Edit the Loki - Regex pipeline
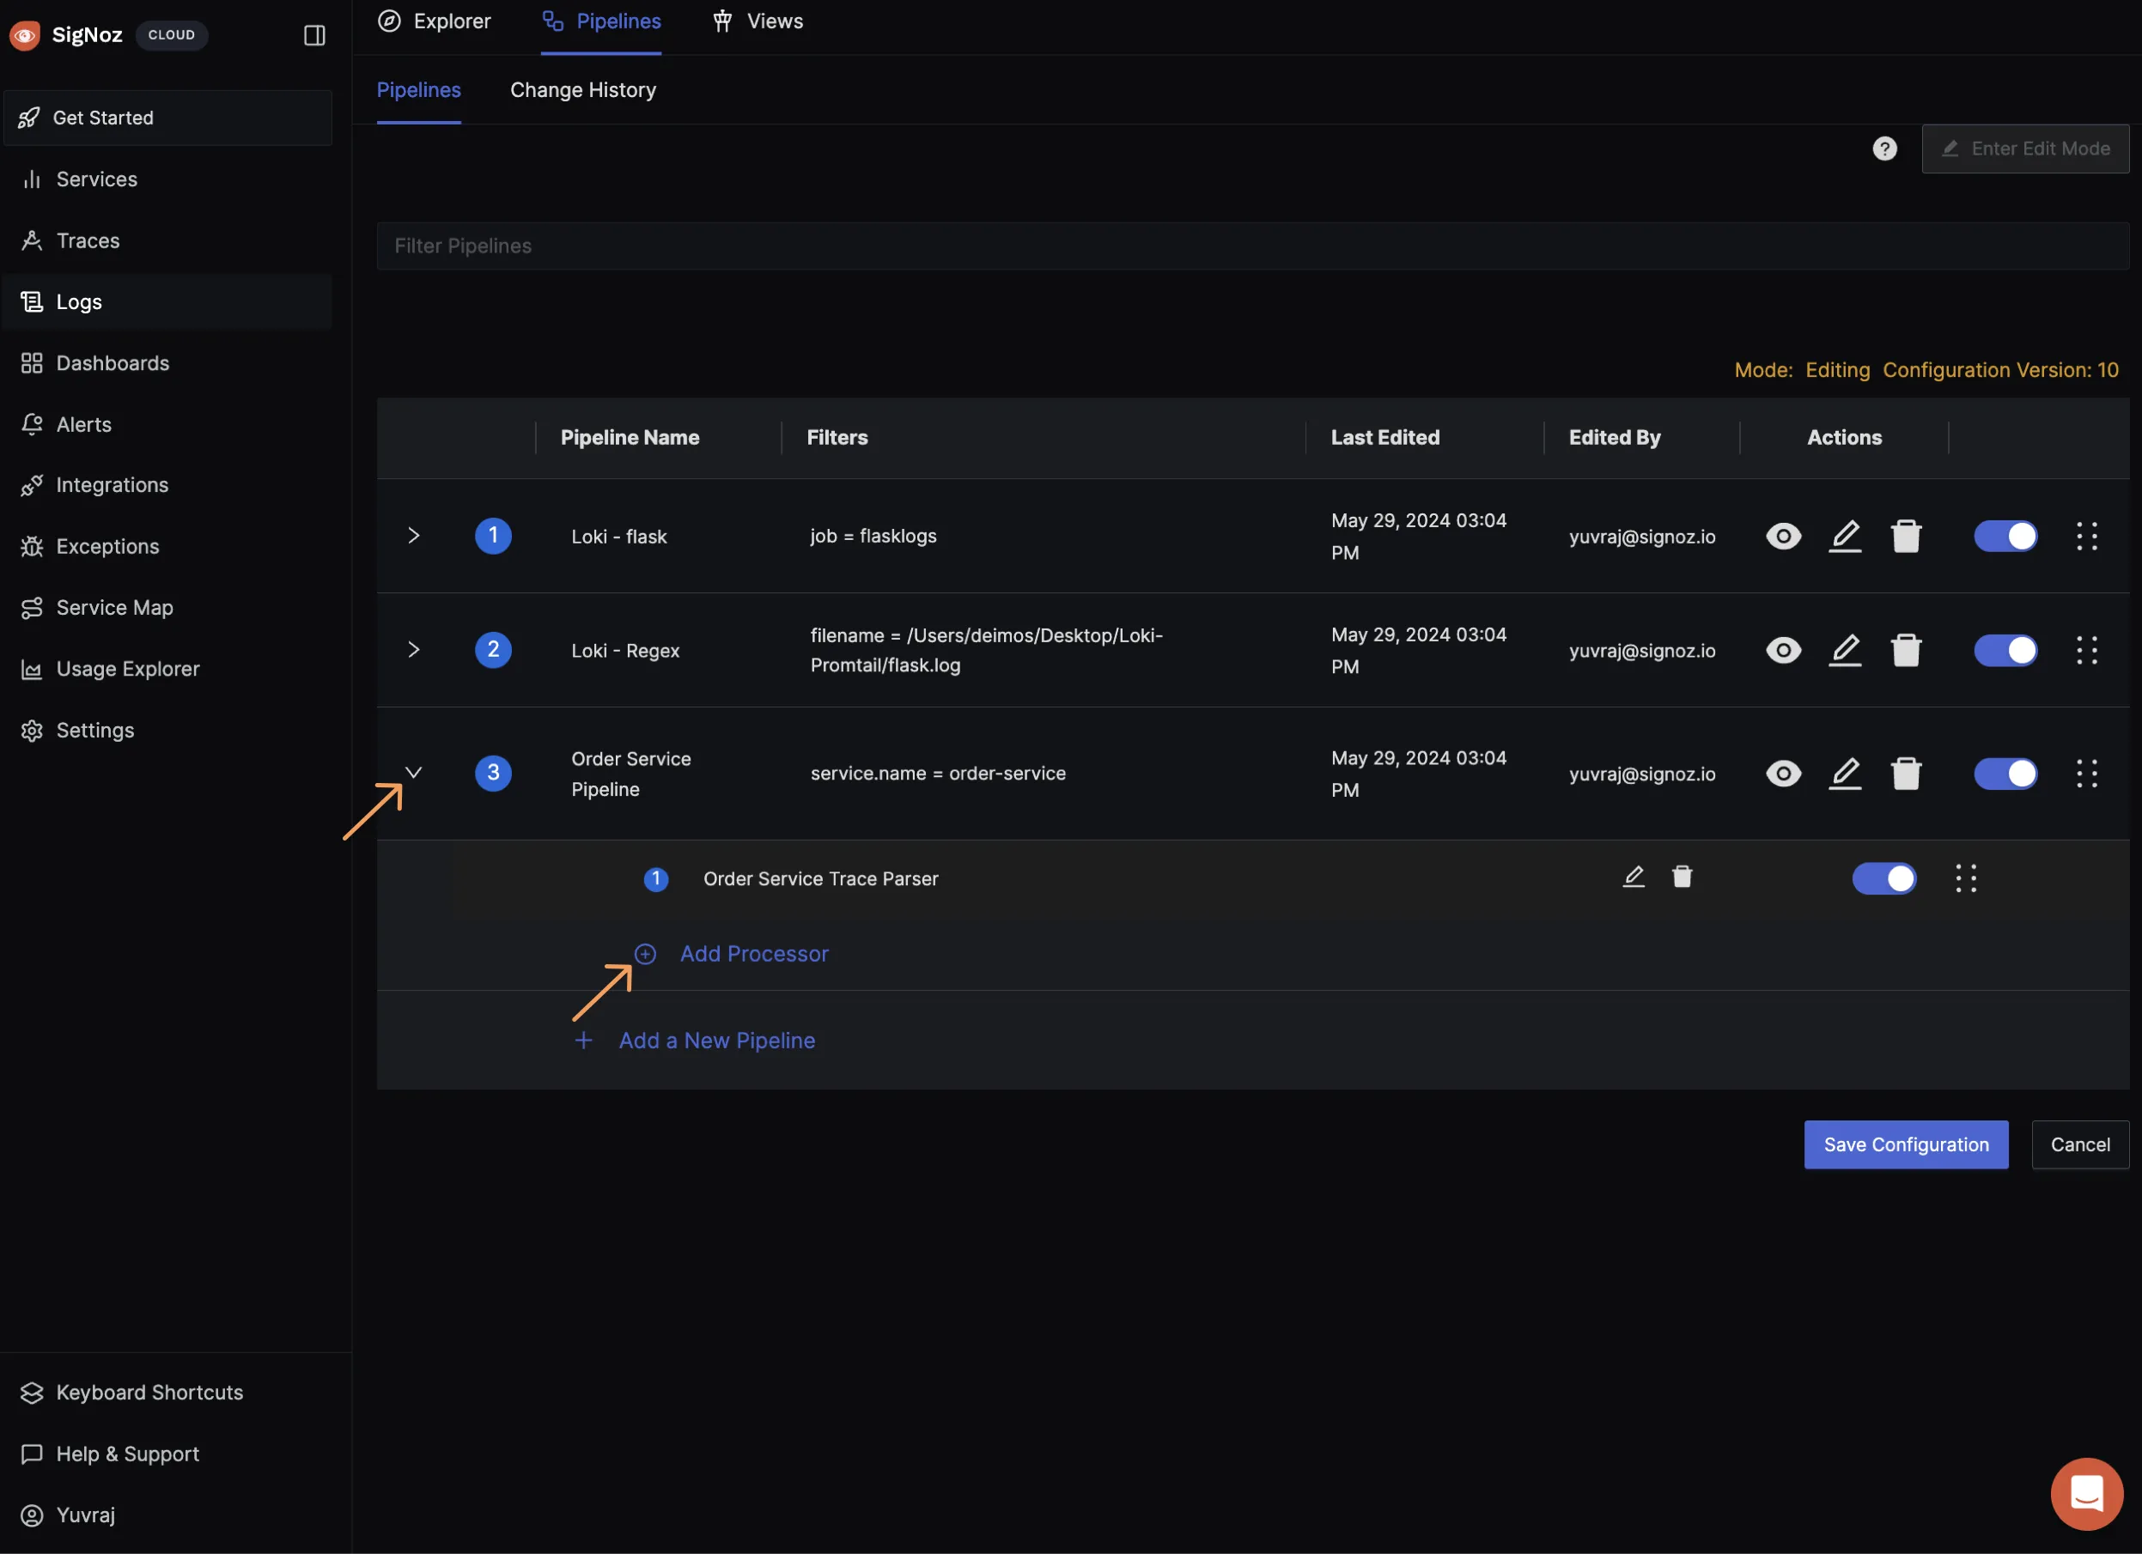The height and width of the screenshot is (1554, 2142). [1845, 651]
